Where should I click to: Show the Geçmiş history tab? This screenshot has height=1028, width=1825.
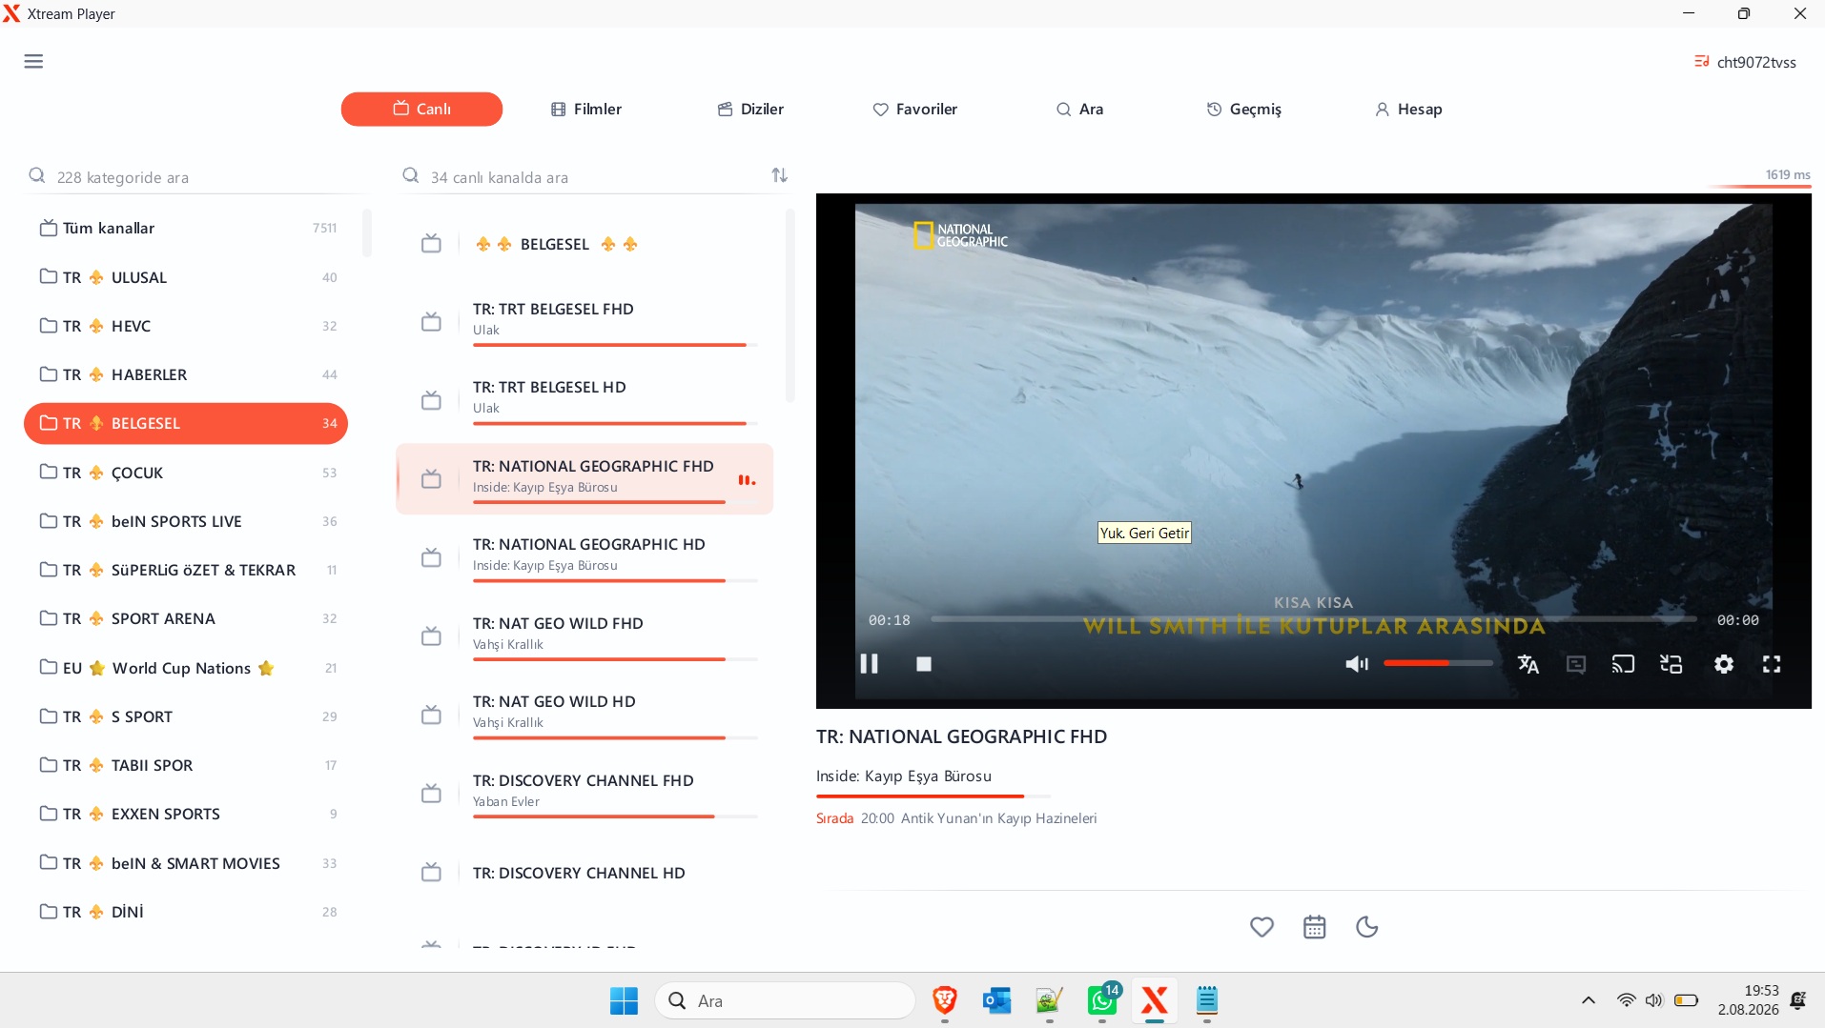(x=1244, y=110)
